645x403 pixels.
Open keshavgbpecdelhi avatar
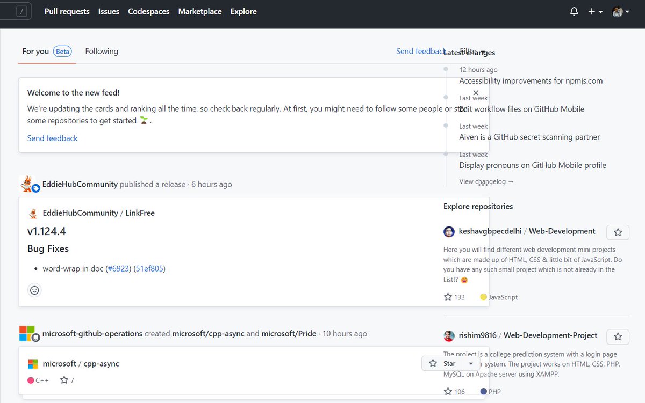point(449,232)
